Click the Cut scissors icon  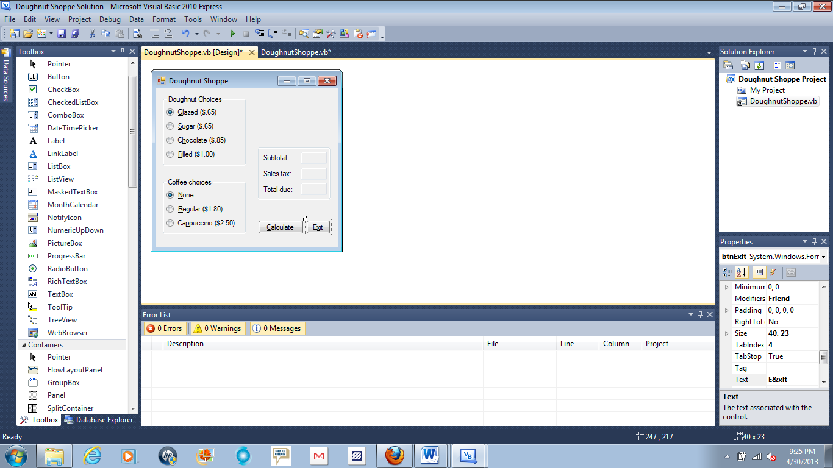pos(92,34)
